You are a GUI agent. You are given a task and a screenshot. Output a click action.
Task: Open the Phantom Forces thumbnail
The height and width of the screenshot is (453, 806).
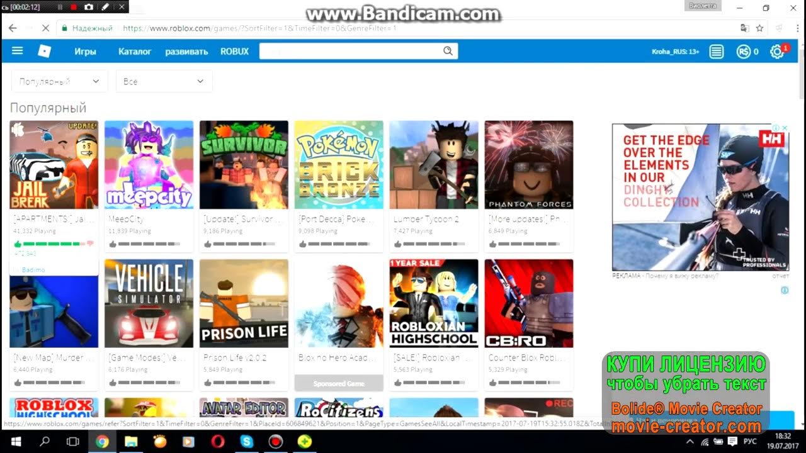pos(529,165)
